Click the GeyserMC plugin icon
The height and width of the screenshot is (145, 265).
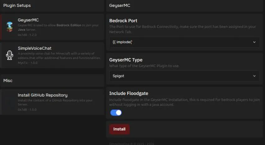point(9,27)
